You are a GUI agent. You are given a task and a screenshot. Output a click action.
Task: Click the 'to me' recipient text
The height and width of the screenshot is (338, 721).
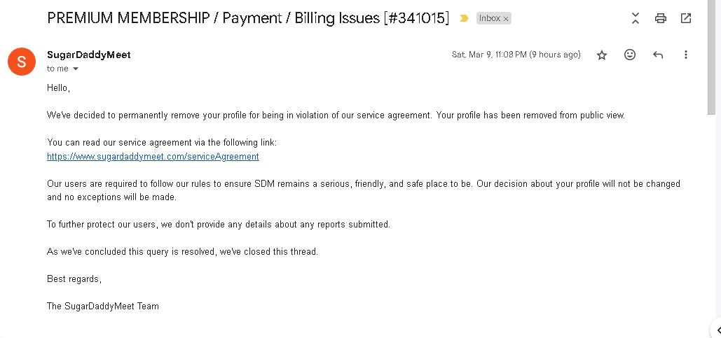click(57, 69)
